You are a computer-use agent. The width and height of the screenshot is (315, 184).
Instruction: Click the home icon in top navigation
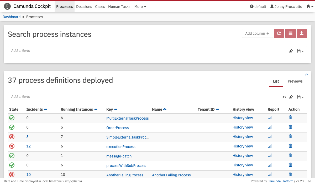click(310, 7)
